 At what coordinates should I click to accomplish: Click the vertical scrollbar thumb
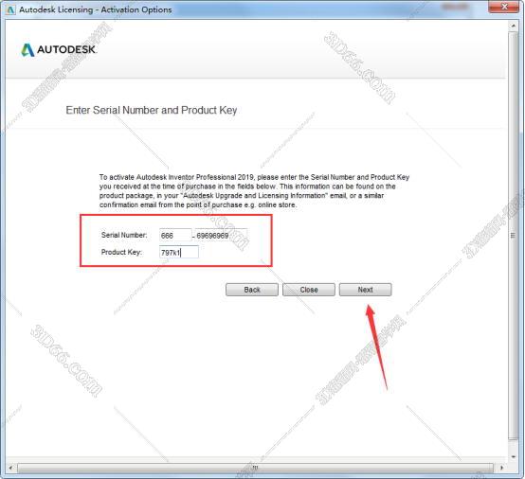click(x=513, y=236)
